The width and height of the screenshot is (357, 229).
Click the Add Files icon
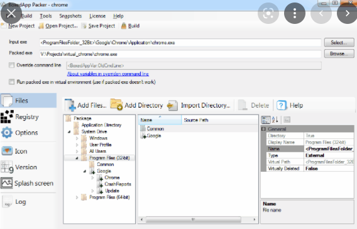(70, 105)
